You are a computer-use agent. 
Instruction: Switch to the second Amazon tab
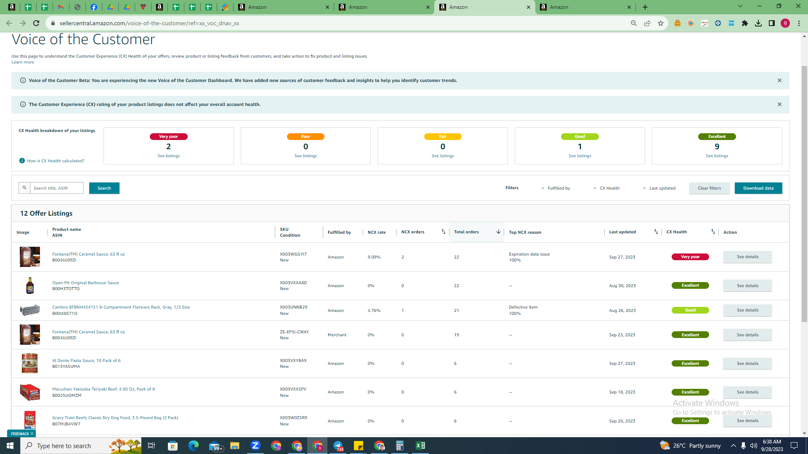(x=384, y=7)
